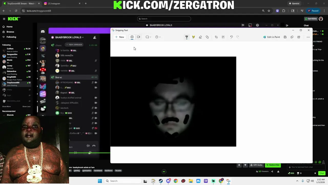Image resolution: width=328 pixels, height=185 pixels.
Task: Open File Explorer from the taskbar
Action: pos(191,181)
